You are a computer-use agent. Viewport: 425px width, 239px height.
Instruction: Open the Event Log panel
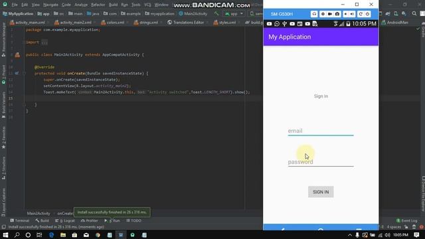pos(407,220)
